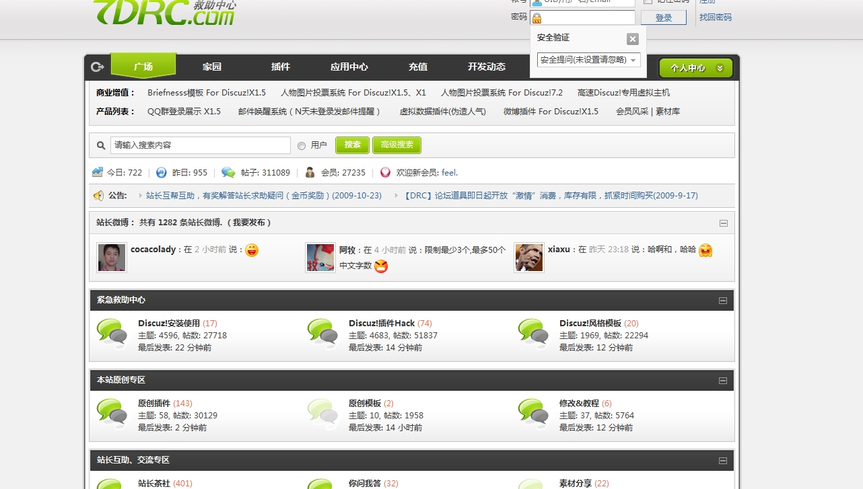Open Briefnesss模板 For Discuz!X1.5 link
863x489 pixels.
coord(207,93)
